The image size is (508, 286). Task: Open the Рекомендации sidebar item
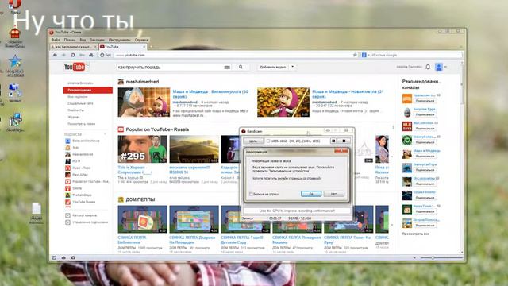(x=88, y=90)
